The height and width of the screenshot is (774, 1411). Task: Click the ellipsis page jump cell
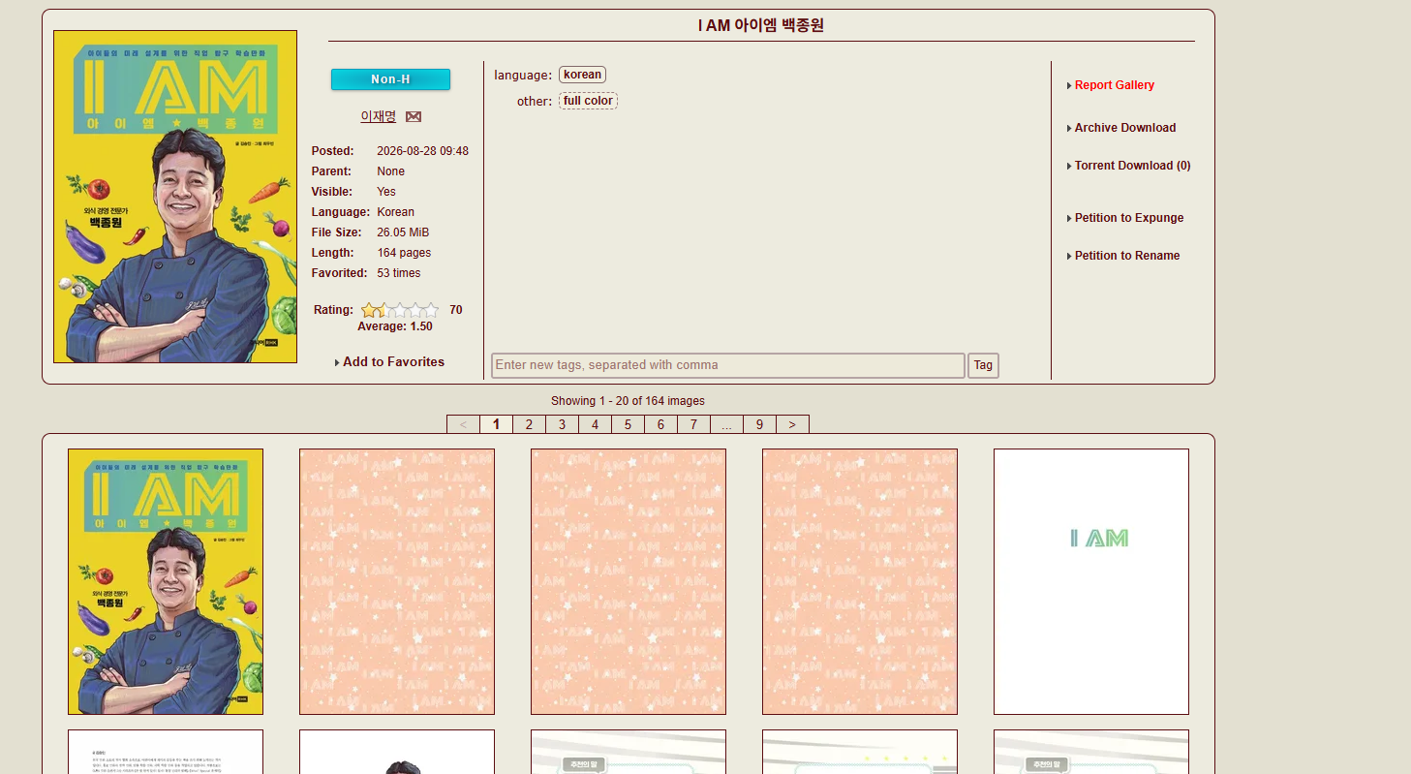(726, 424)
